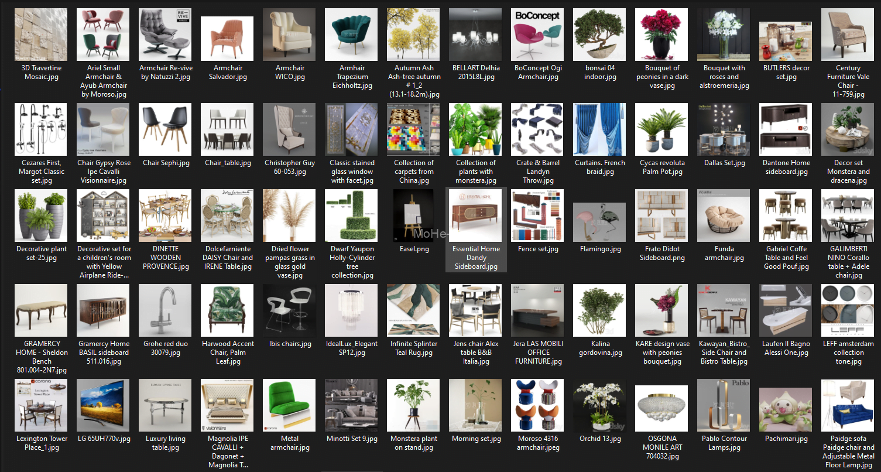Open the Grohe red duo 30079.jpg file
This screenshot has width=881, height=472.
tap(165, 310)
